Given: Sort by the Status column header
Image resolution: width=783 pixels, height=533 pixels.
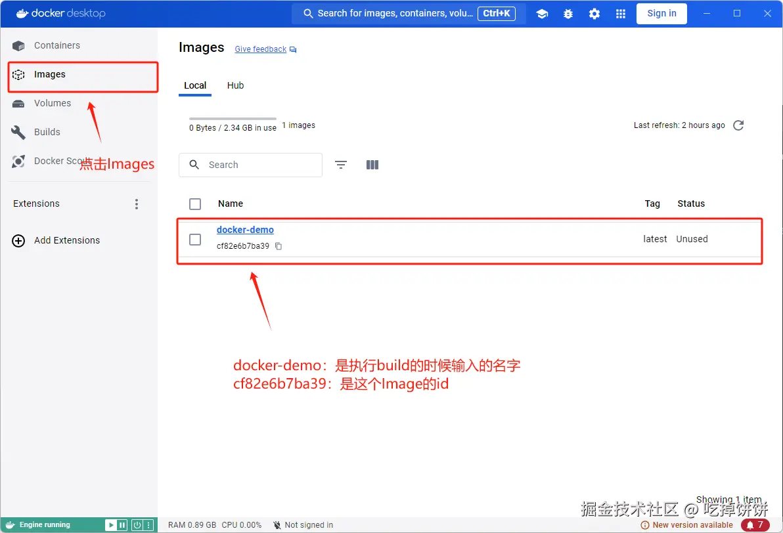Looking at the screenshot, I should tap(691, 203).
